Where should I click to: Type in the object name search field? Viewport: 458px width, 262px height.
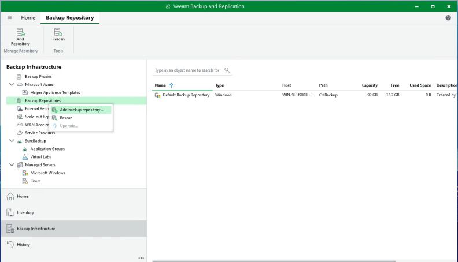click(187, 70)
